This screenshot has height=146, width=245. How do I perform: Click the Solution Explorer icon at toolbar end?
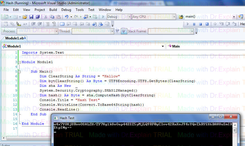pyautogui.click(x=241, y=17)
